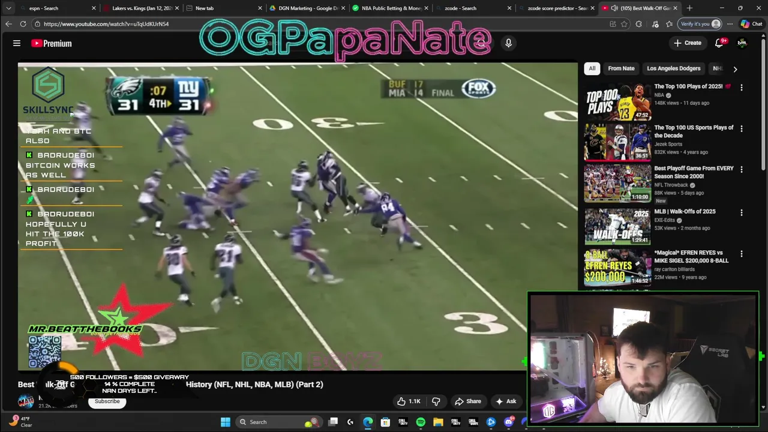Image resolution: width=768 pixels, height=432 pixels.
Task: Open the YouTube account avatar menu
Action: click(x=742, y=43)
